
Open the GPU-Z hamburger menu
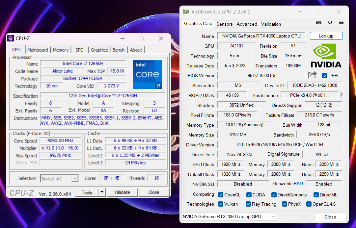(341, 22)
